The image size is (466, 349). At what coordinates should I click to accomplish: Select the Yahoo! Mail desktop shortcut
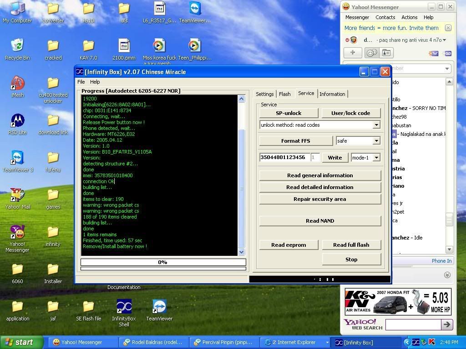[x=18, y=199]
